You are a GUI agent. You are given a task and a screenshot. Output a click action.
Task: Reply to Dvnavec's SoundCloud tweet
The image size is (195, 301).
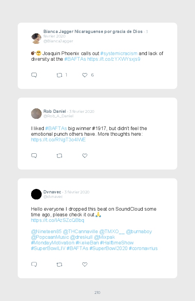[x=34, y=264]
